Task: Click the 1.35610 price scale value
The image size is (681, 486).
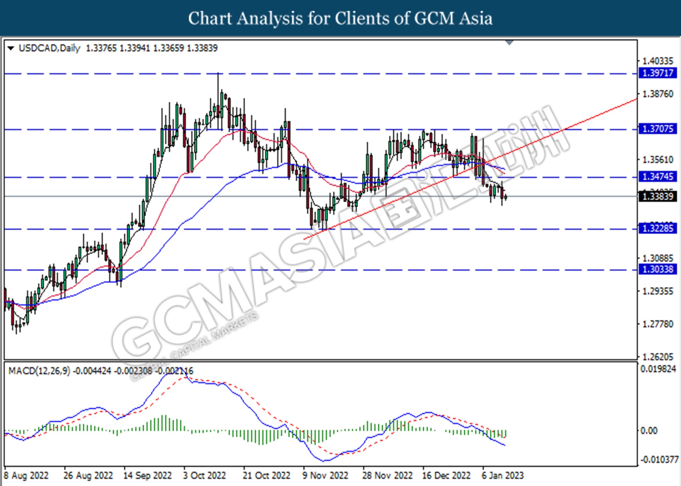Action: (x=658, y=160)
